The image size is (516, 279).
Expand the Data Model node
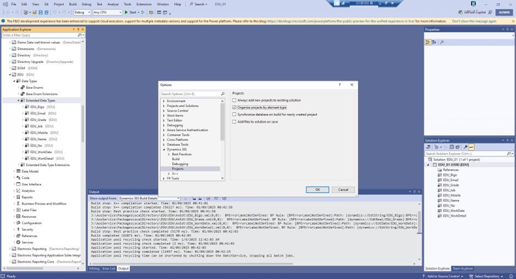[14, 171]
